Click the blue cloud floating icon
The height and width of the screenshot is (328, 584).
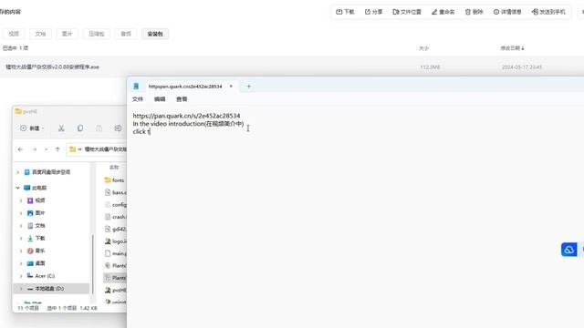(x=568, y=250)
